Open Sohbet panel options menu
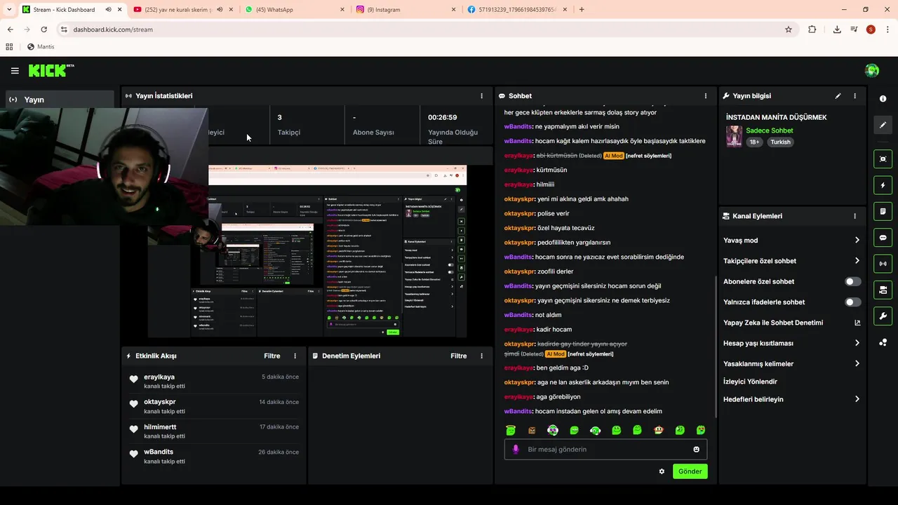The height and width of the screenshot is (505, 898). point(706,96)
